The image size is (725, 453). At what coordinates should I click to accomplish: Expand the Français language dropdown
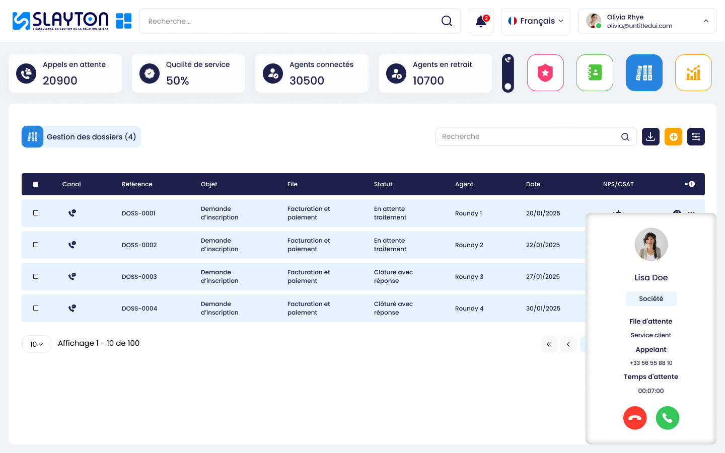(535, 21)
